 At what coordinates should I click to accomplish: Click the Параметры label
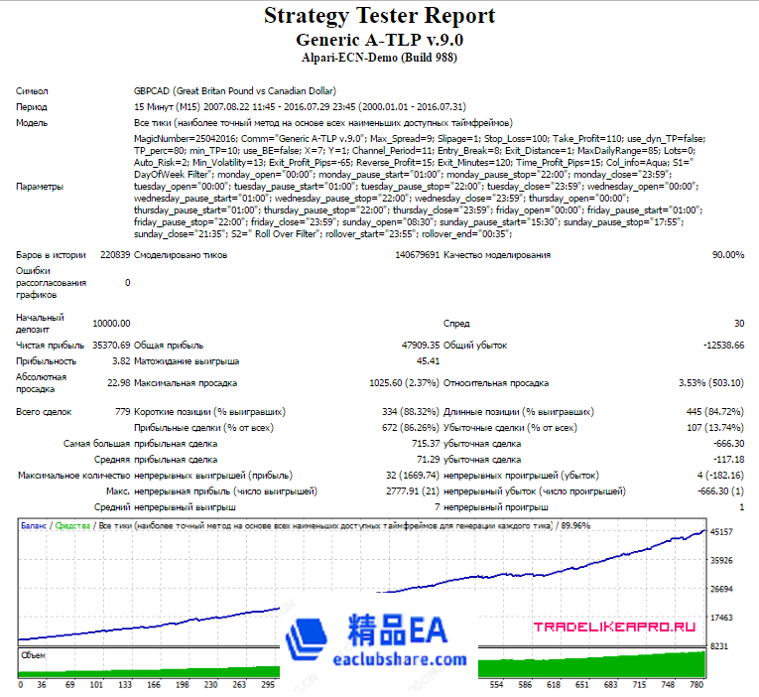point(40,187)
